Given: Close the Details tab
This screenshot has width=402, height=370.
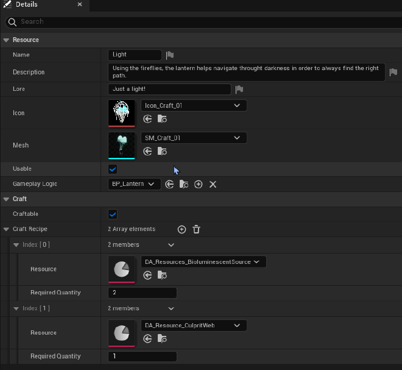Looking at the screenshot, I should (80, 4).
